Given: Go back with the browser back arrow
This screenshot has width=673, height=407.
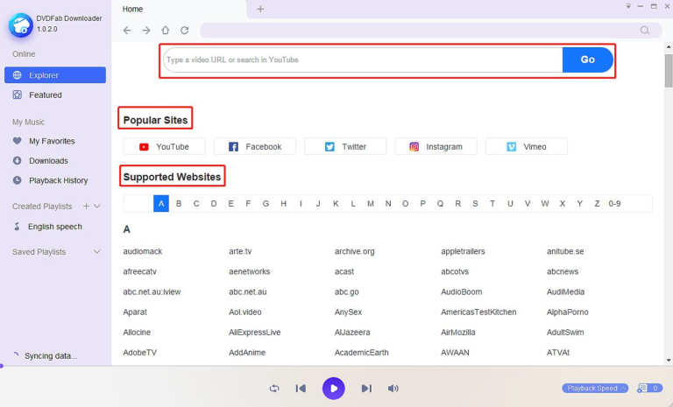Looking at the screenshot, I should point(127,31).
